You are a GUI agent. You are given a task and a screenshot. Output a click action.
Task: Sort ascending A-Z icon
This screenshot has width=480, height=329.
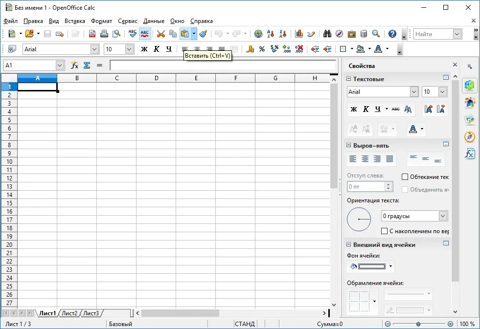[x=271, y=34]
